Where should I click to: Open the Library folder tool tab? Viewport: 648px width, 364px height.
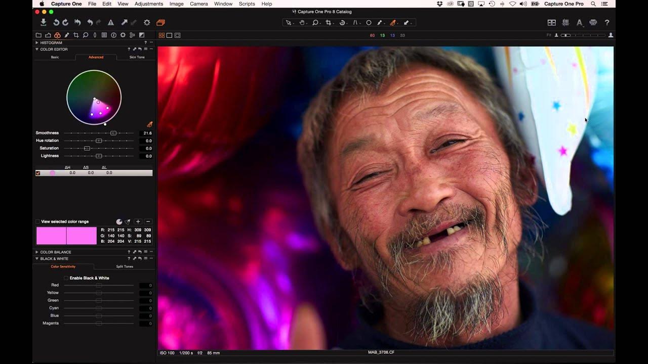point(38,35)
